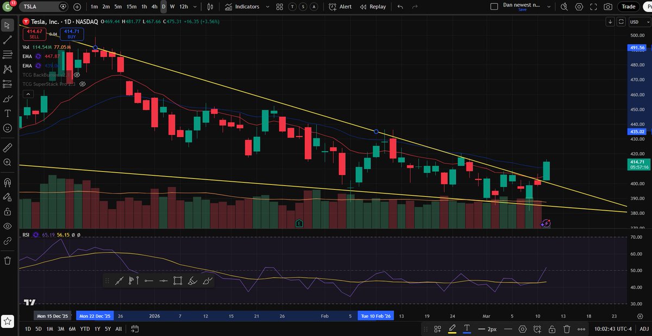Open chart settings hexagon icon
The height and width of the screenshot is (336, 652).
click(579, 7)
